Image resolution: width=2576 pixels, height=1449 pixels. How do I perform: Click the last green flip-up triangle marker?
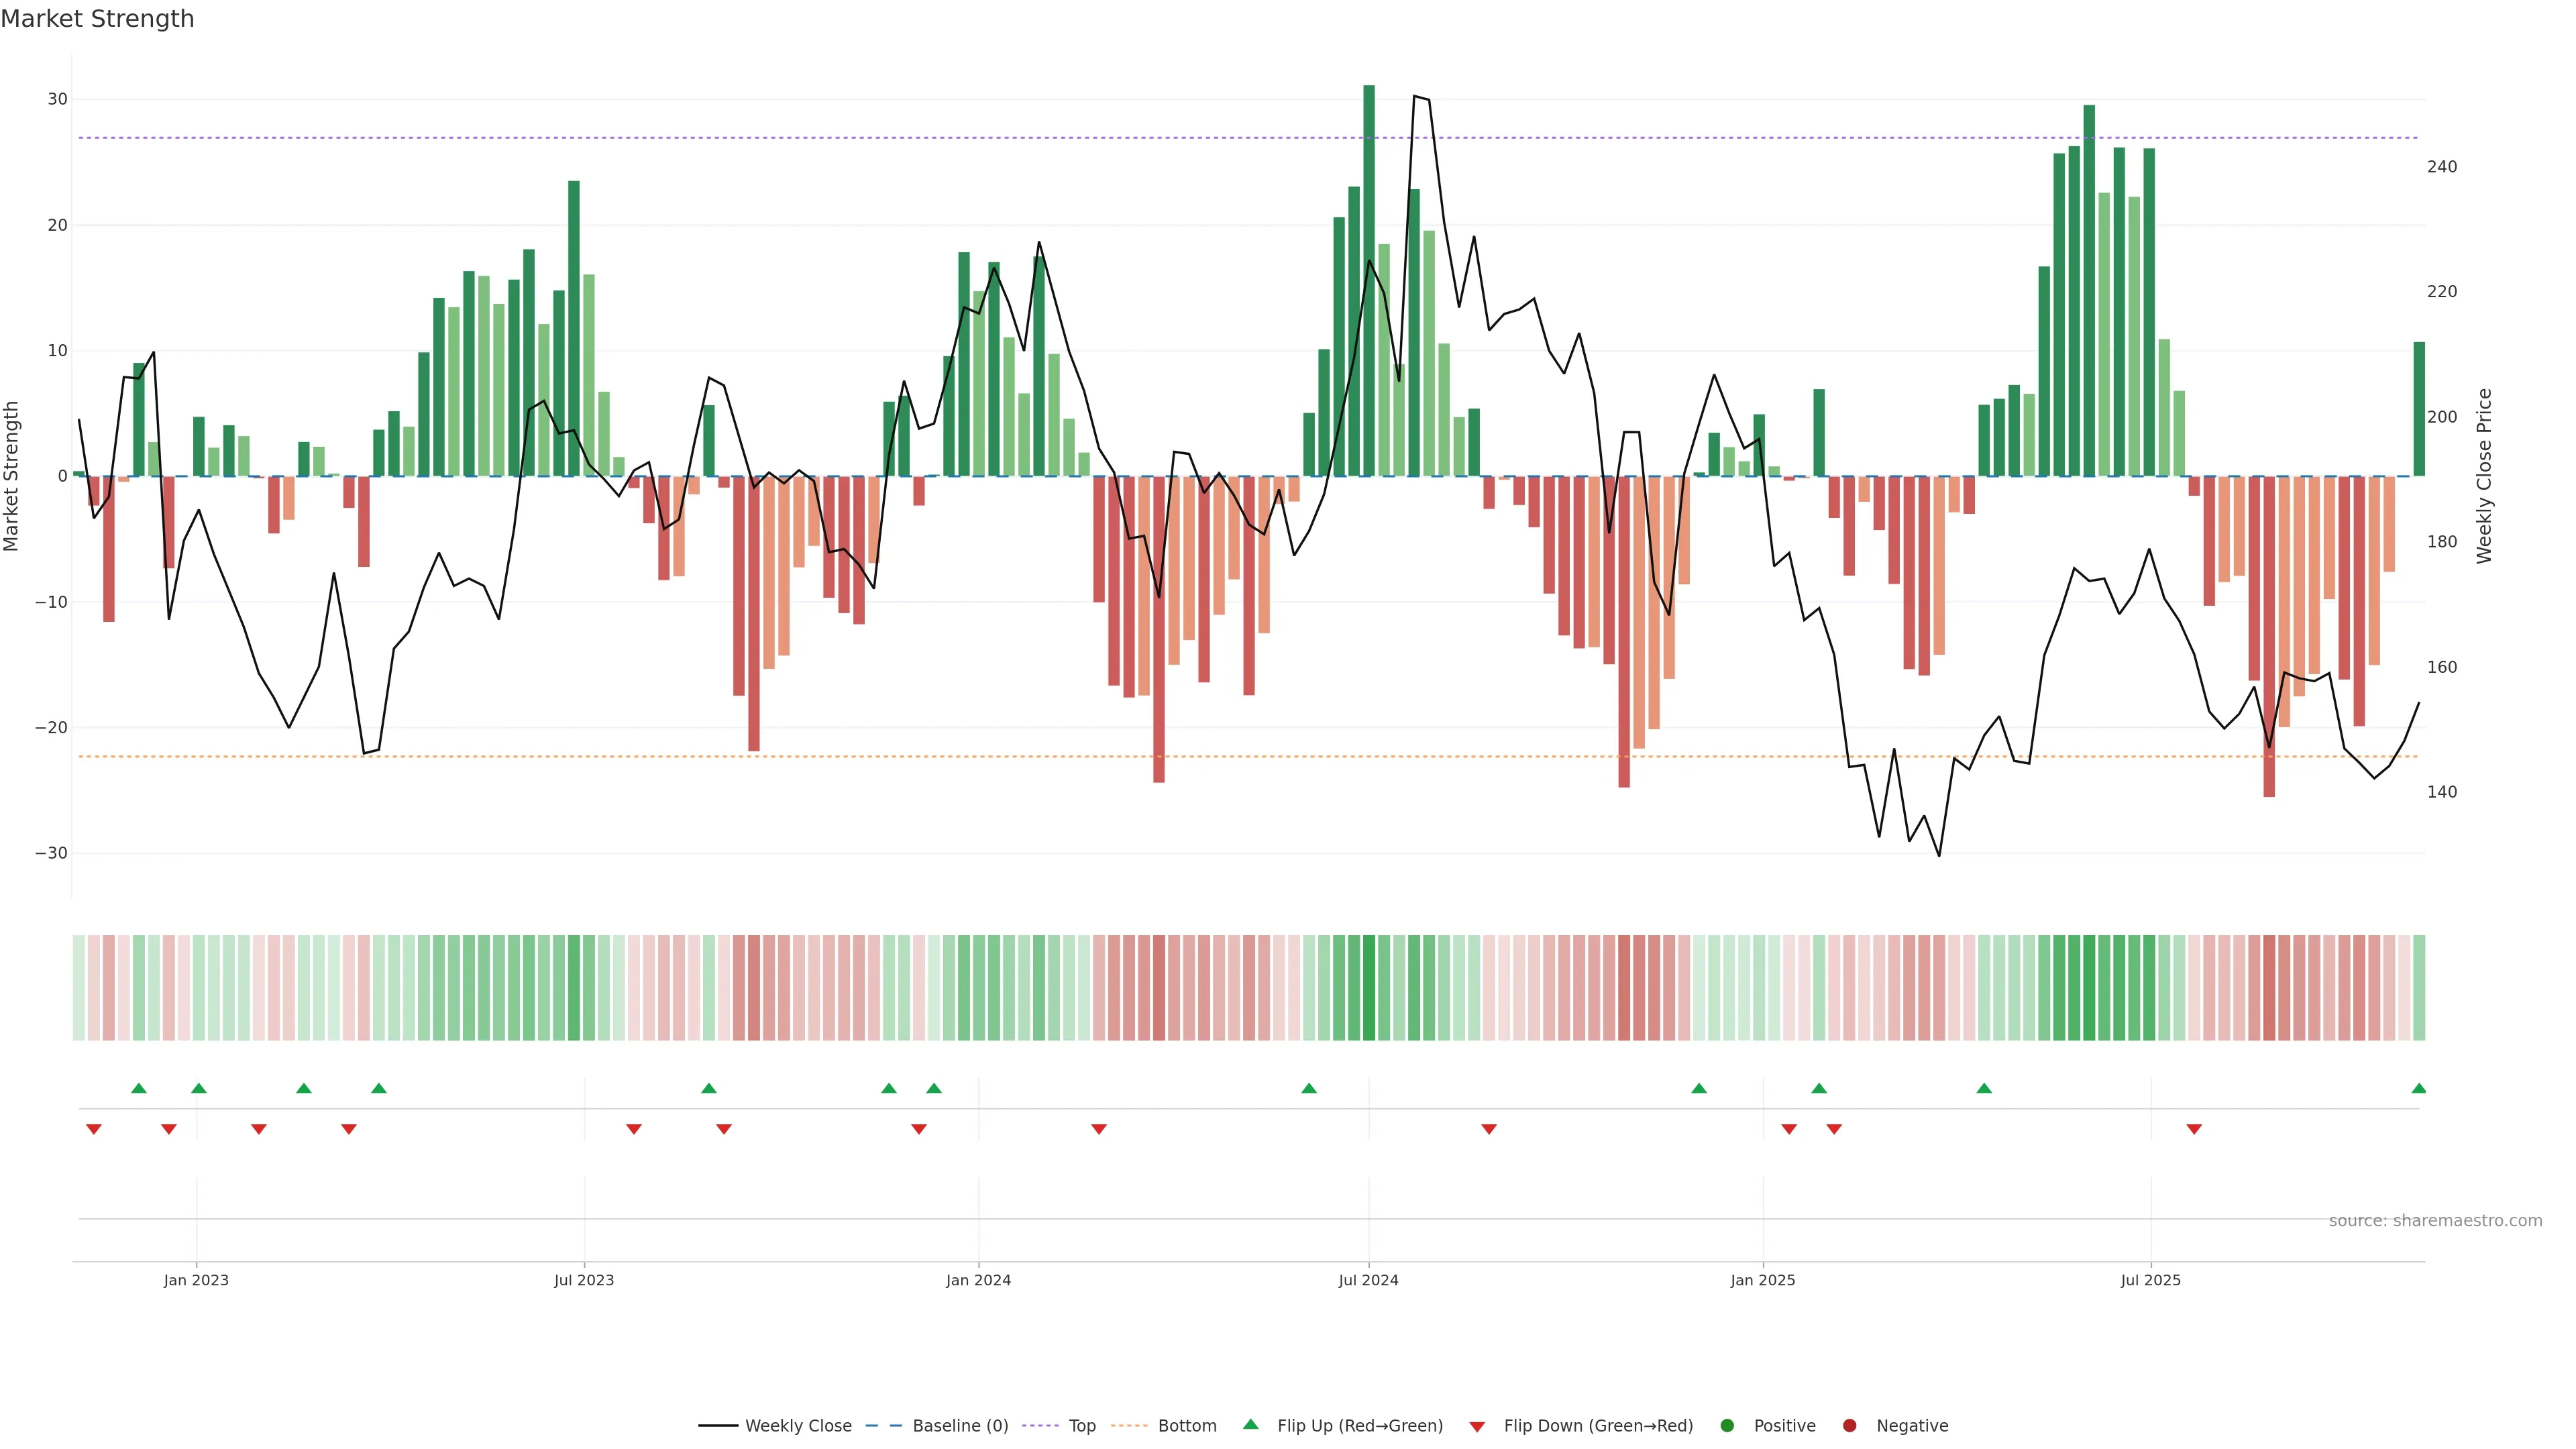[x=2418, y=1088]
